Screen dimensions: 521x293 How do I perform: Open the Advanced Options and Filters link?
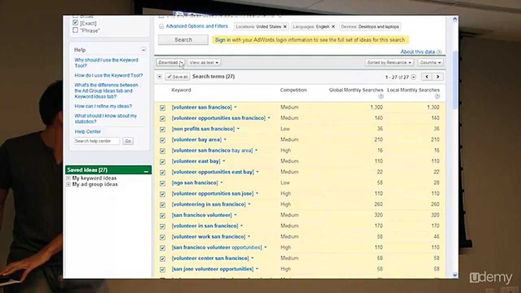tap(197, 26)
